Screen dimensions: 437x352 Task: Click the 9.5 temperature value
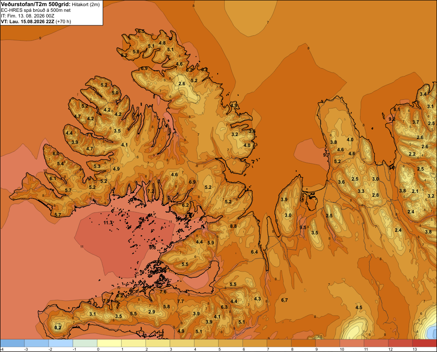303,227
